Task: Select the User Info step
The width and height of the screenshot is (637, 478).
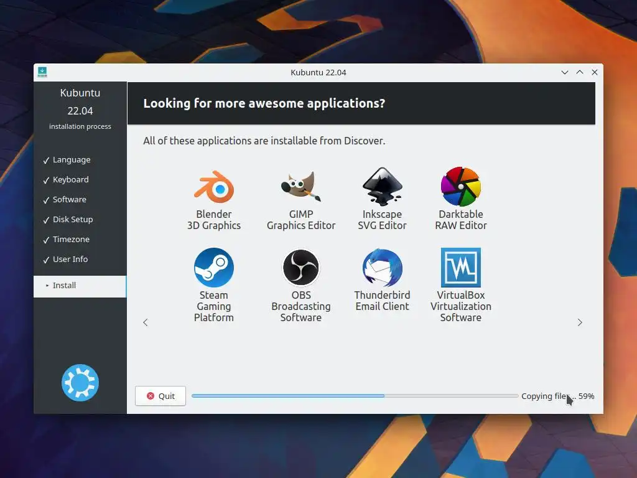Action: (70, 259)
